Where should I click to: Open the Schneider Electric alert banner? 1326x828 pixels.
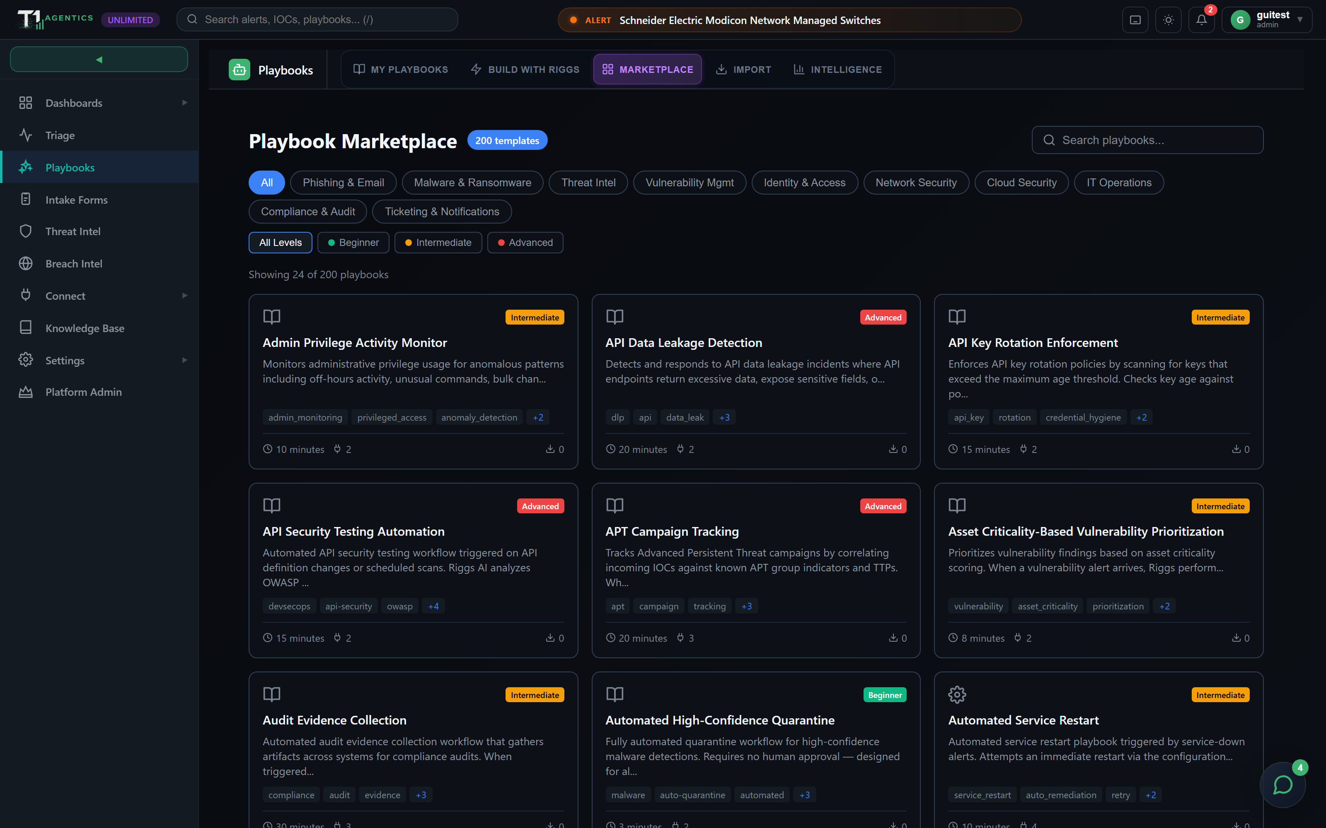789,20
